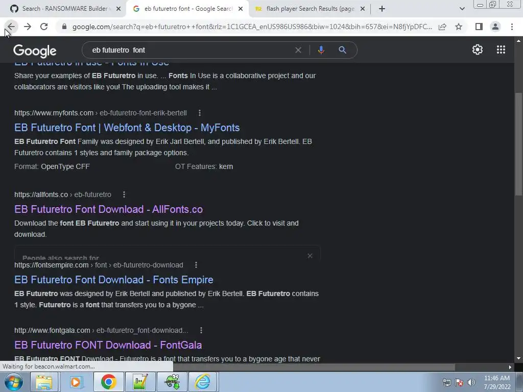This screenshot has height=392, width=523.
Task: Open network status tray icon
Action: pyautogui.click(x=446, y=382)
